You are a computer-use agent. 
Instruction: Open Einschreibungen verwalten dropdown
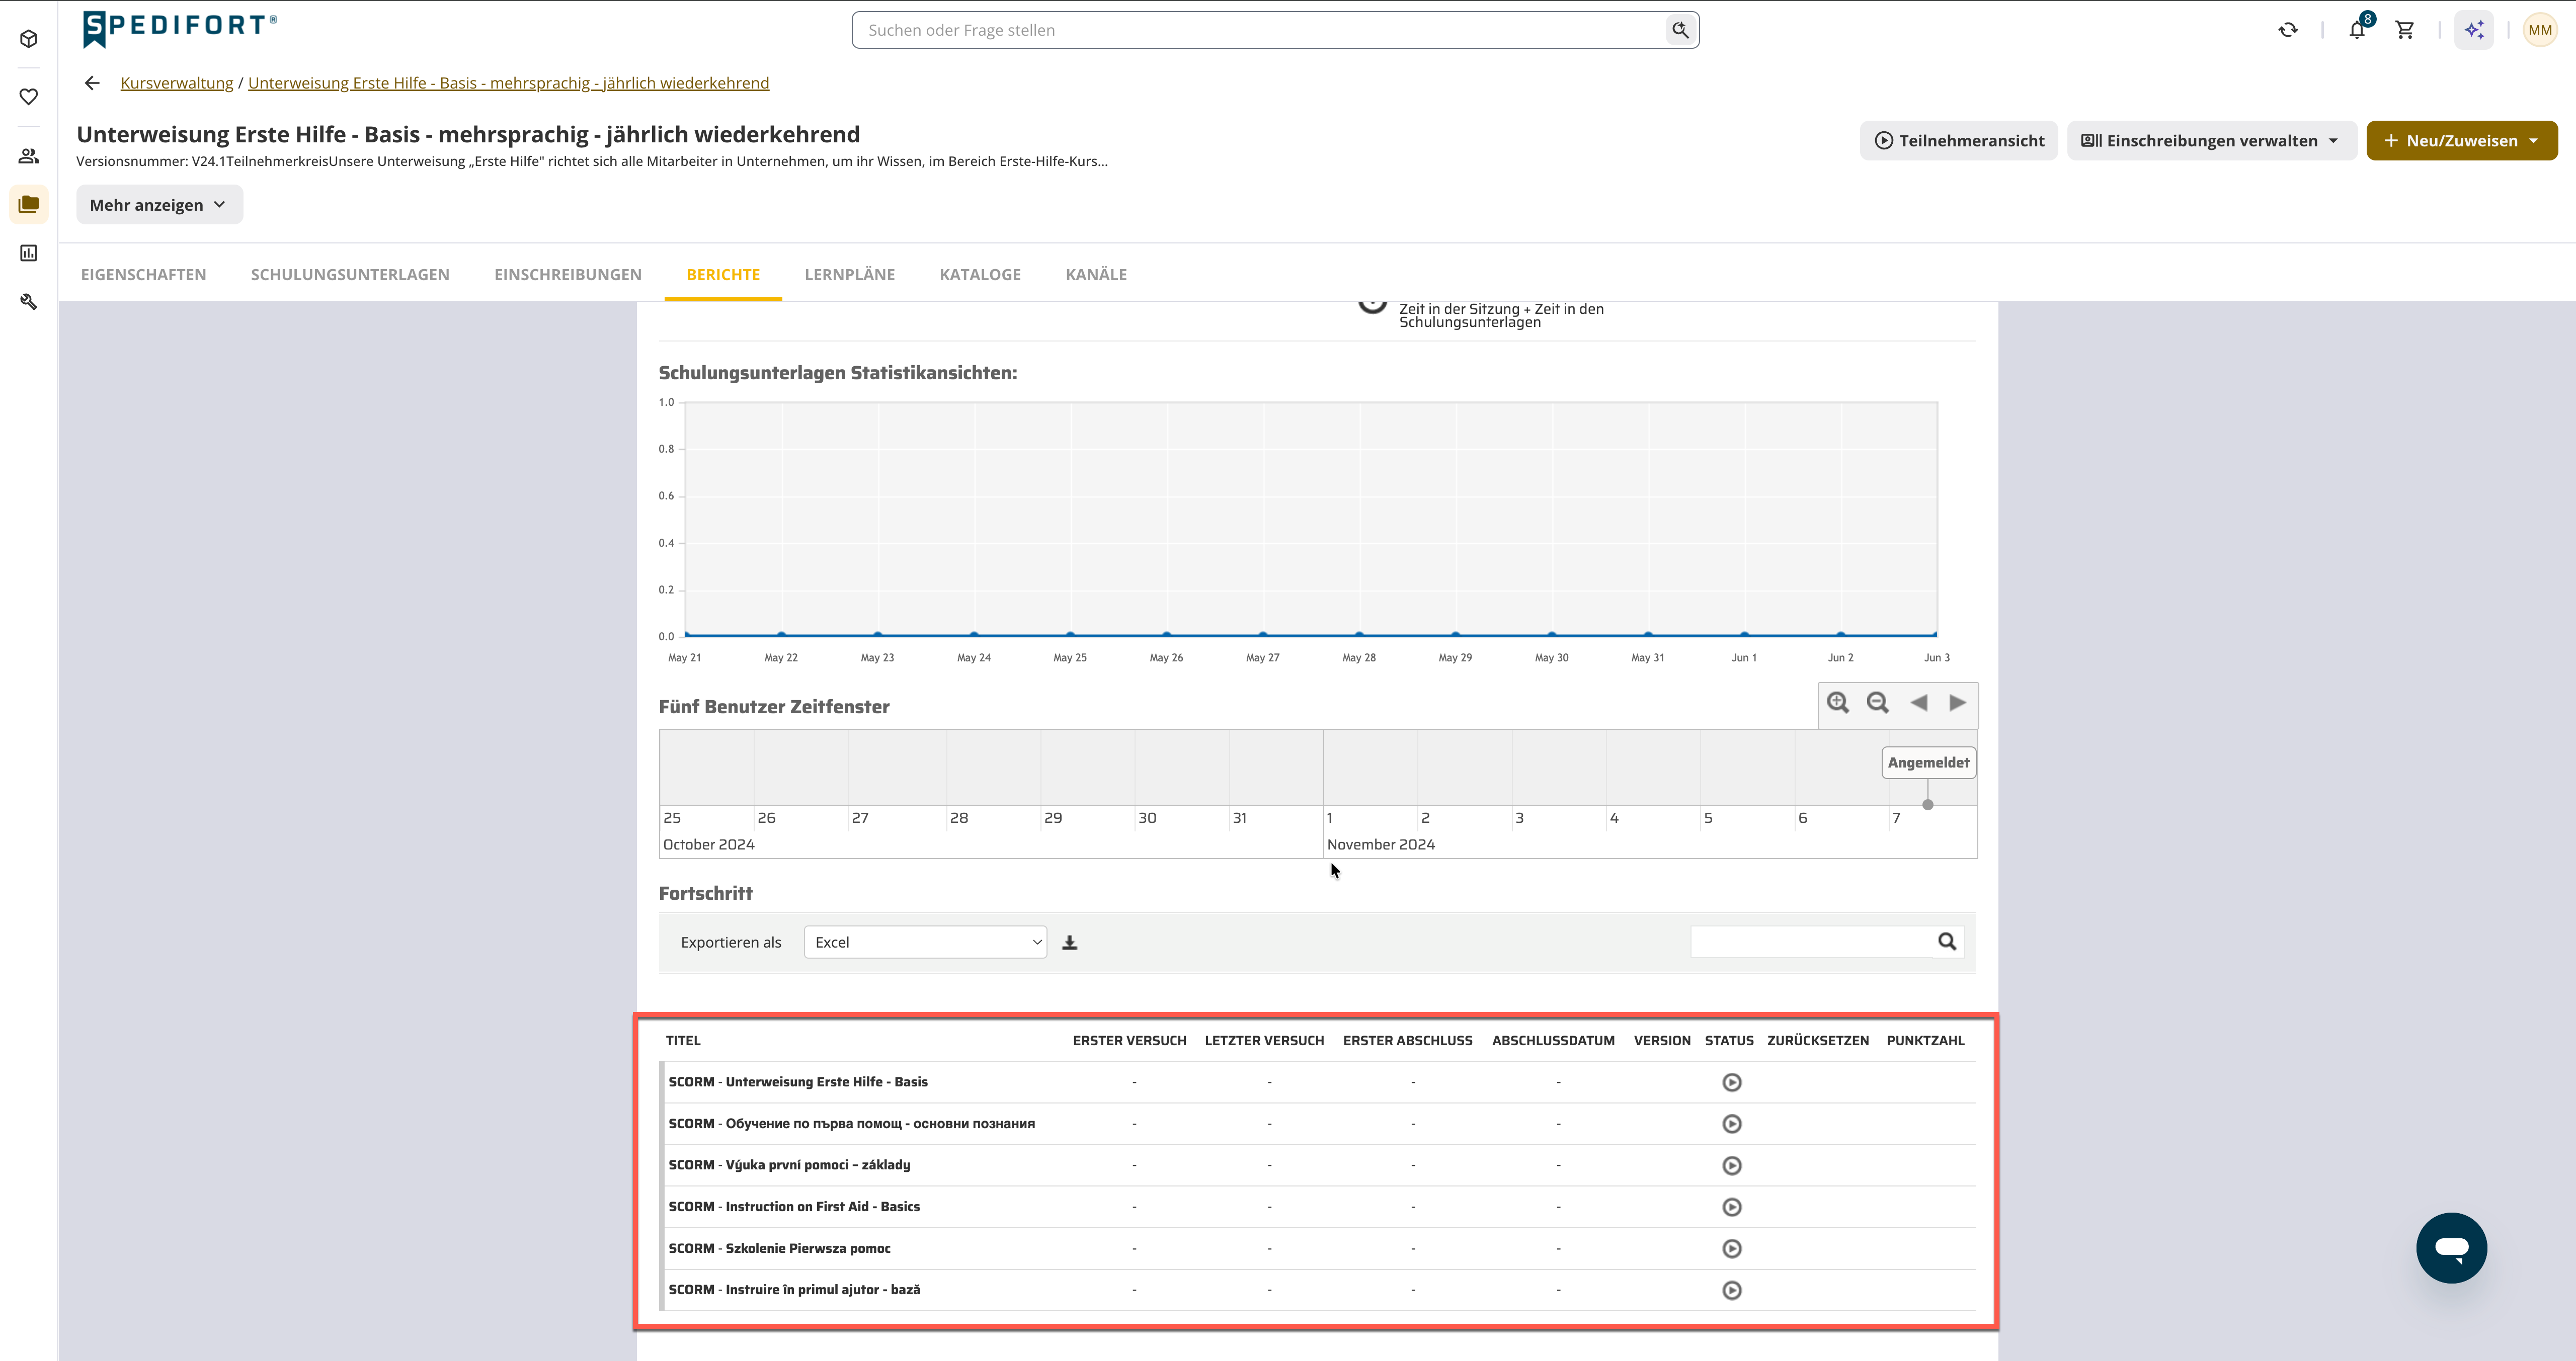coord(2211,140)
